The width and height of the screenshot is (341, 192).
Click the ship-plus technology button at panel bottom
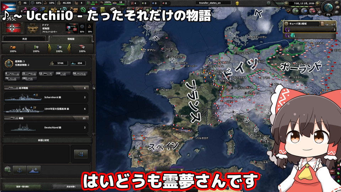34,170
